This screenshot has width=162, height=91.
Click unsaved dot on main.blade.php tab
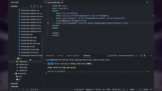pos(62,2)
